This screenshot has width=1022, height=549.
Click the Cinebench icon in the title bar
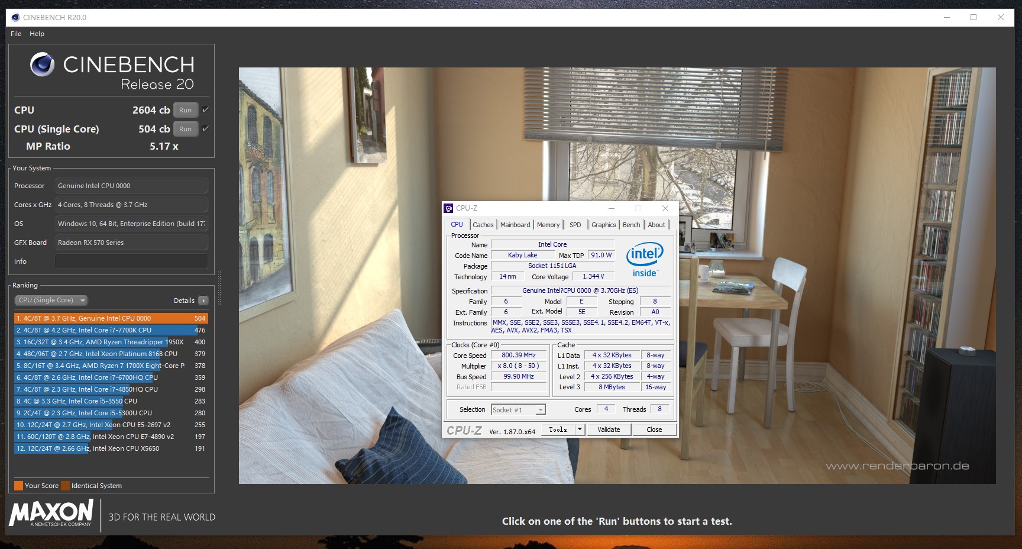(15, 17)
